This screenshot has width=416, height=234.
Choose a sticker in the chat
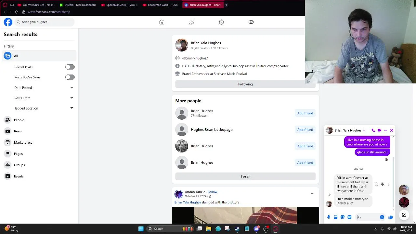tap(343, 217)
